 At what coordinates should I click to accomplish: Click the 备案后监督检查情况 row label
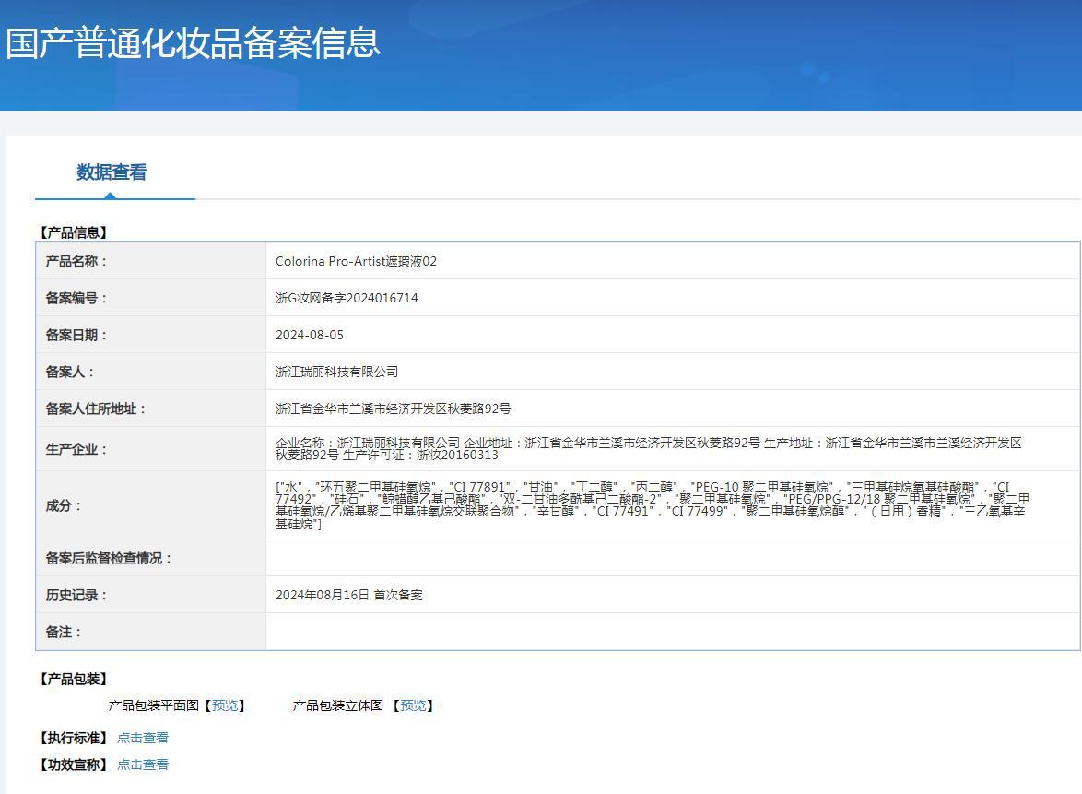[109, 558]
